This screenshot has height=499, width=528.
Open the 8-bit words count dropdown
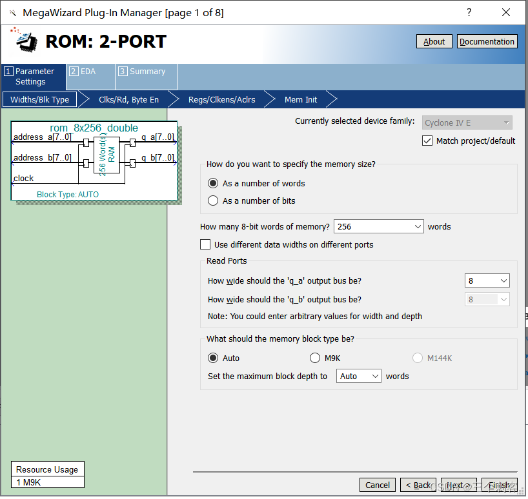click(418, 227)
